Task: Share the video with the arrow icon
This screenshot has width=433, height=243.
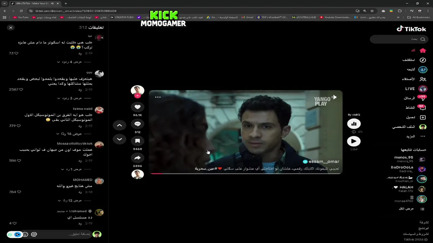Action: (137, 158)
